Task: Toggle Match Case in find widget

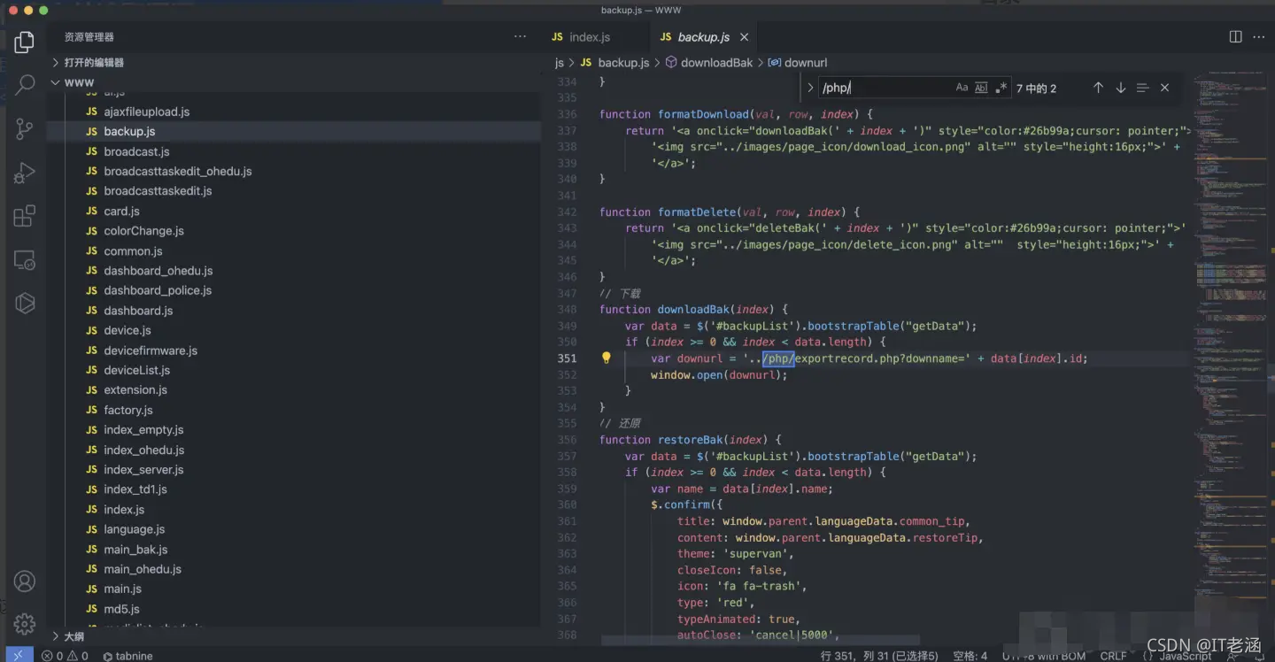Action: pos(962,88)
